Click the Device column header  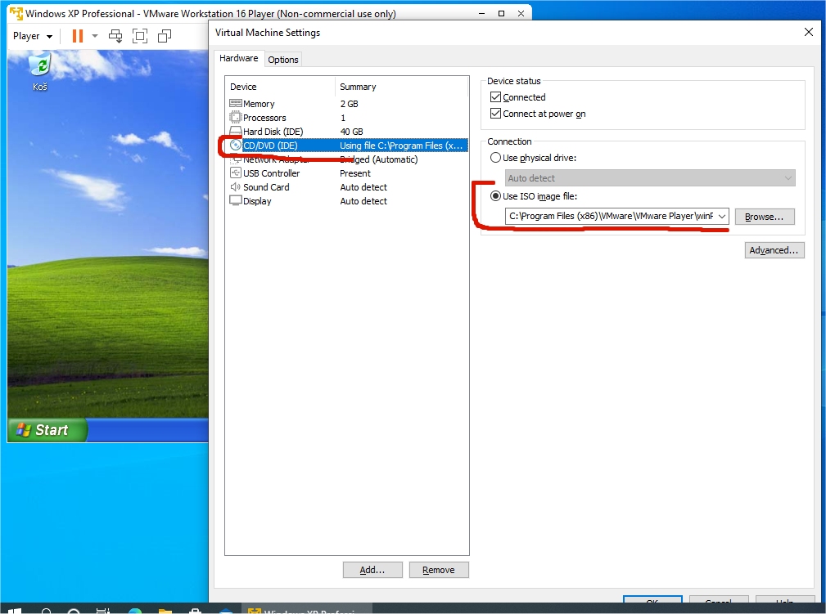[x=280, y=87]
